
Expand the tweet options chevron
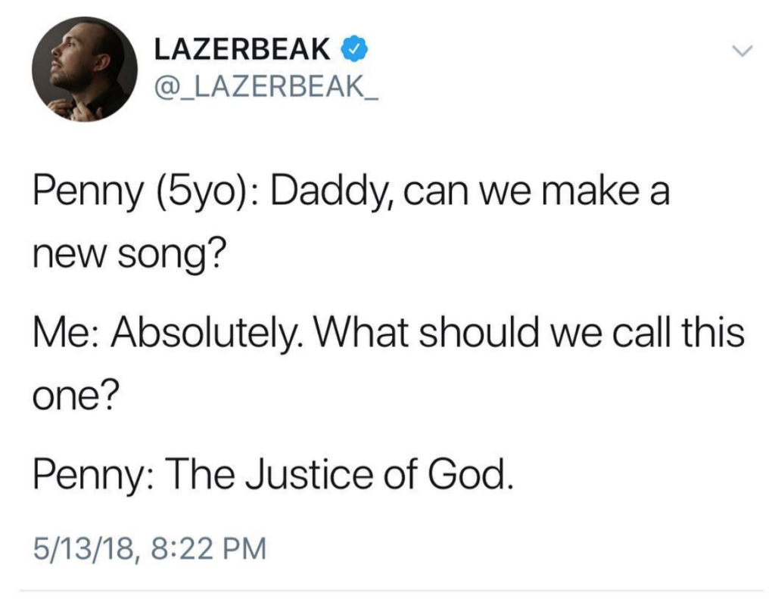click(x=742, y=50)
